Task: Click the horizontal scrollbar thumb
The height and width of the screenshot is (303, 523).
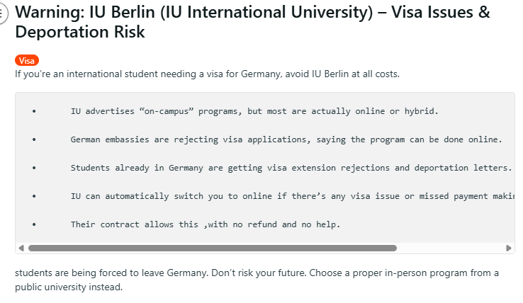Action: tap(212, 248)
